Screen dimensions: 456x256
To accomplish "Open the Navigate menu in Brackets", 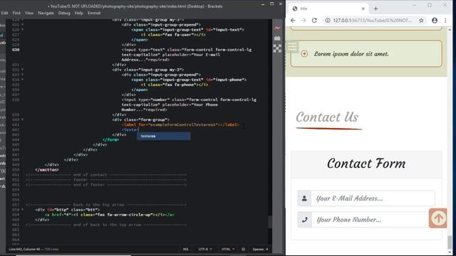I will 46,13.
